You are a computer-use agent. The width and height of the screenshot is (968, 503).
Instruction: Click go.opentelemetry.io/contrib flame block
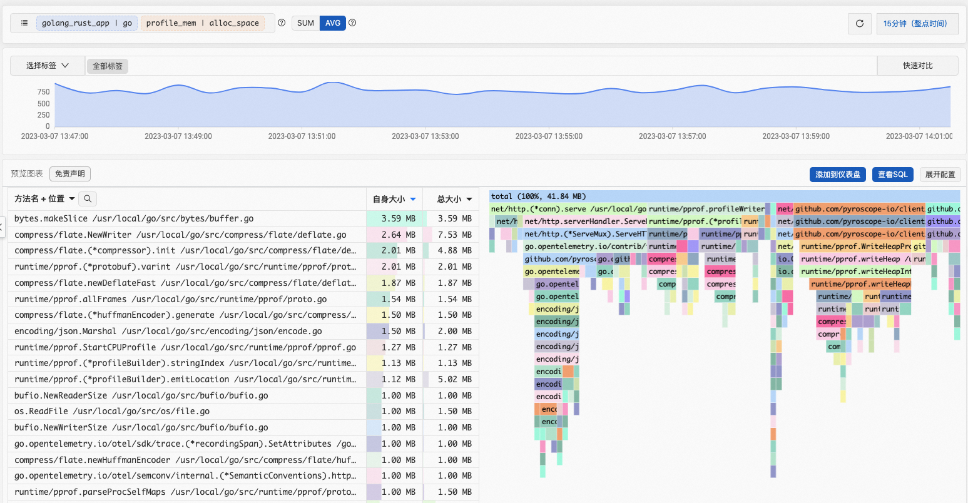click(585, 246)
